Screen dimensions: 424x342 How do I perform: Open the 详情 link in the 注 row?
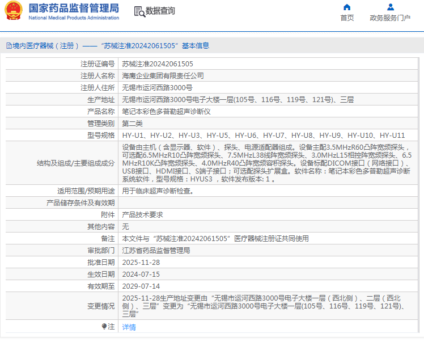(x=129, y=327)
